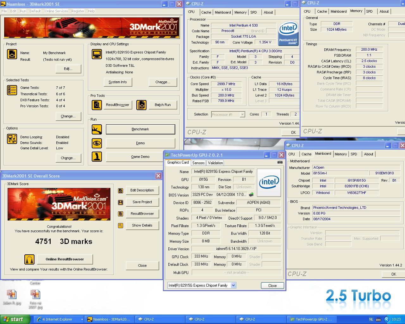Click the Game Demo player icon
Viewport: 405px width, 324px height.
(x=97, y=157)
